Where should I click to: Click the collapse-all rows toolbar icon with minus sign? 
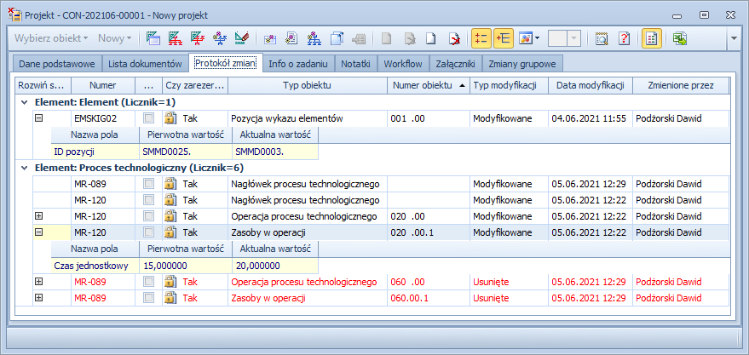pyautogui.click(x=481, y=38)
